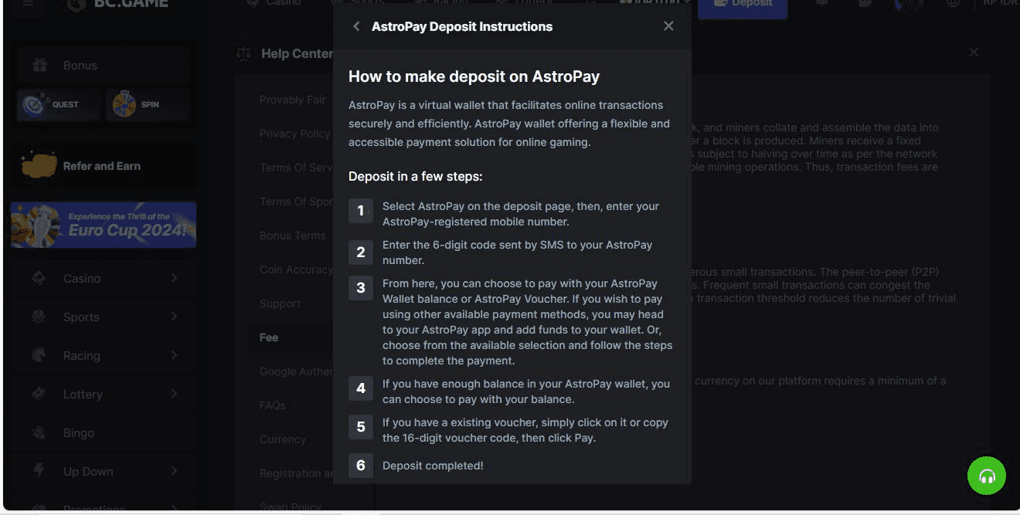
Task: Open live support headset chat button
Action: (987, 476)
